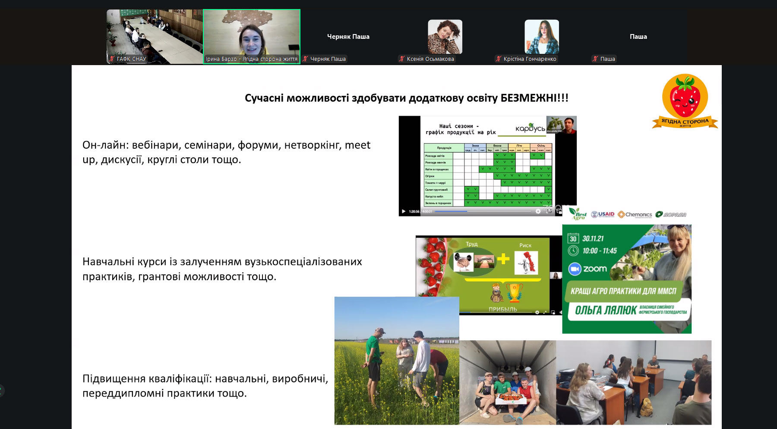The width and height of the screenshot is (777, 429).
Task: Click the Chemonics logo
Action: click(x=635, y=214)
